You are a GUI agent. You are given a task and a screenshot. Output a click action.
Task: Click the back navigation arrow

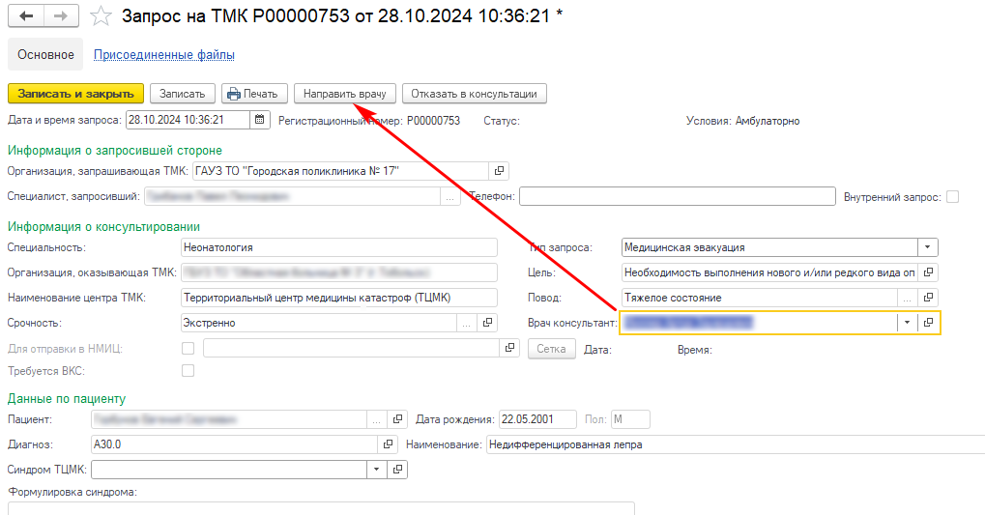[x=26, y=16]
